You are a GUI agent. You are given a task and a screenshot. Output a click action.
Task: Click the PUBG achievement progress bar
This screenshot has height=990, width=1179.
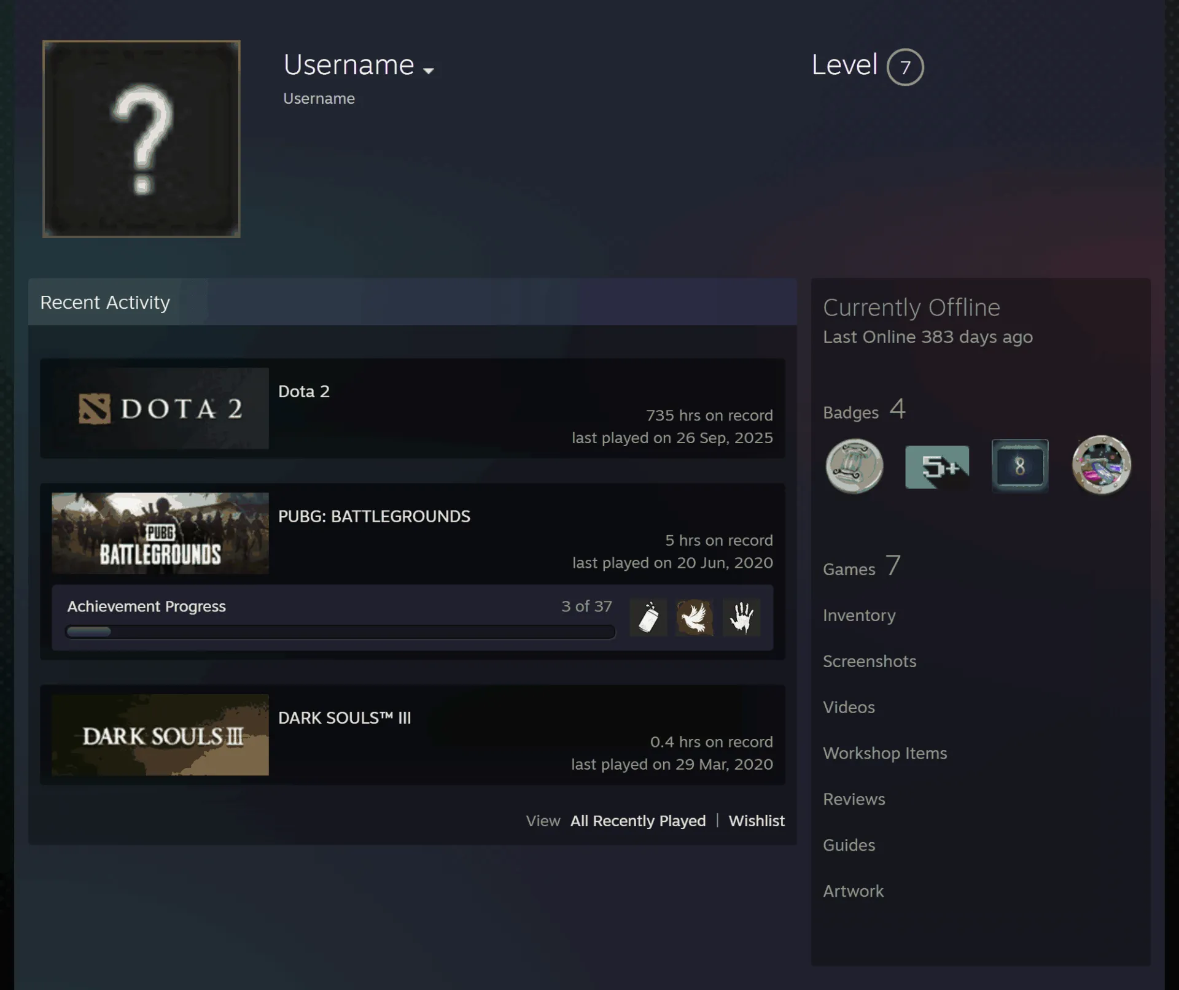click(x=340, y=632)
